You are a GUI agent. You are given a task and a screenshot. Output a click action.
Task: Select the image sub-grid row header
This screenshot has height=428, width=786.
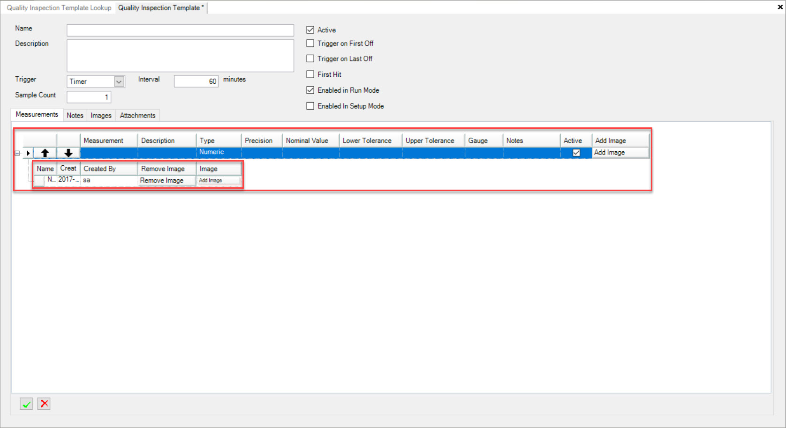[x=39, y=181]
